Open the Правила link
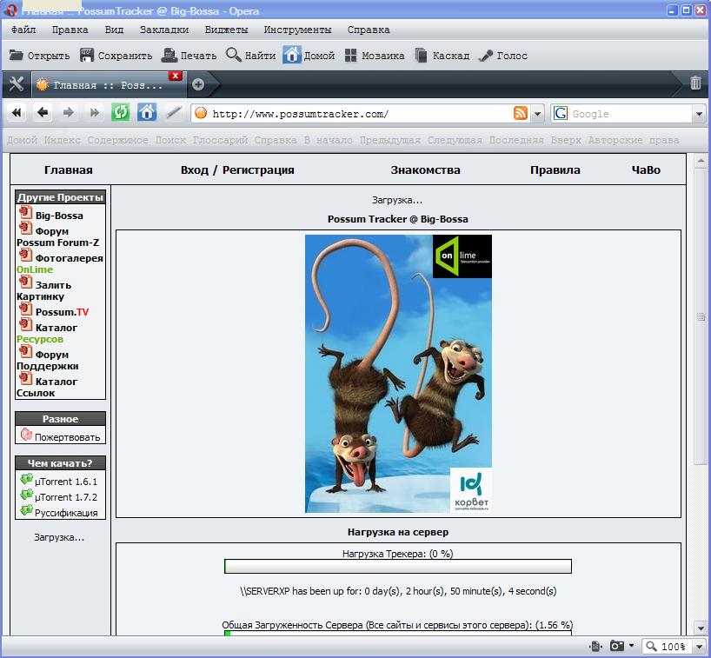The width and height of the screenshot is (711, 658). click(x=555, y=170)
